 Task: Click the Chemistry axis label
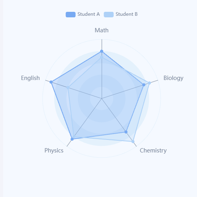tap(153, 151)
